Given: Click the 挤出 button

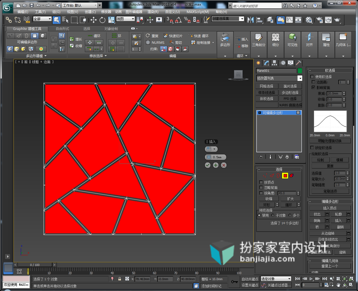Looking at the screenshot, I should pos(317,214).
